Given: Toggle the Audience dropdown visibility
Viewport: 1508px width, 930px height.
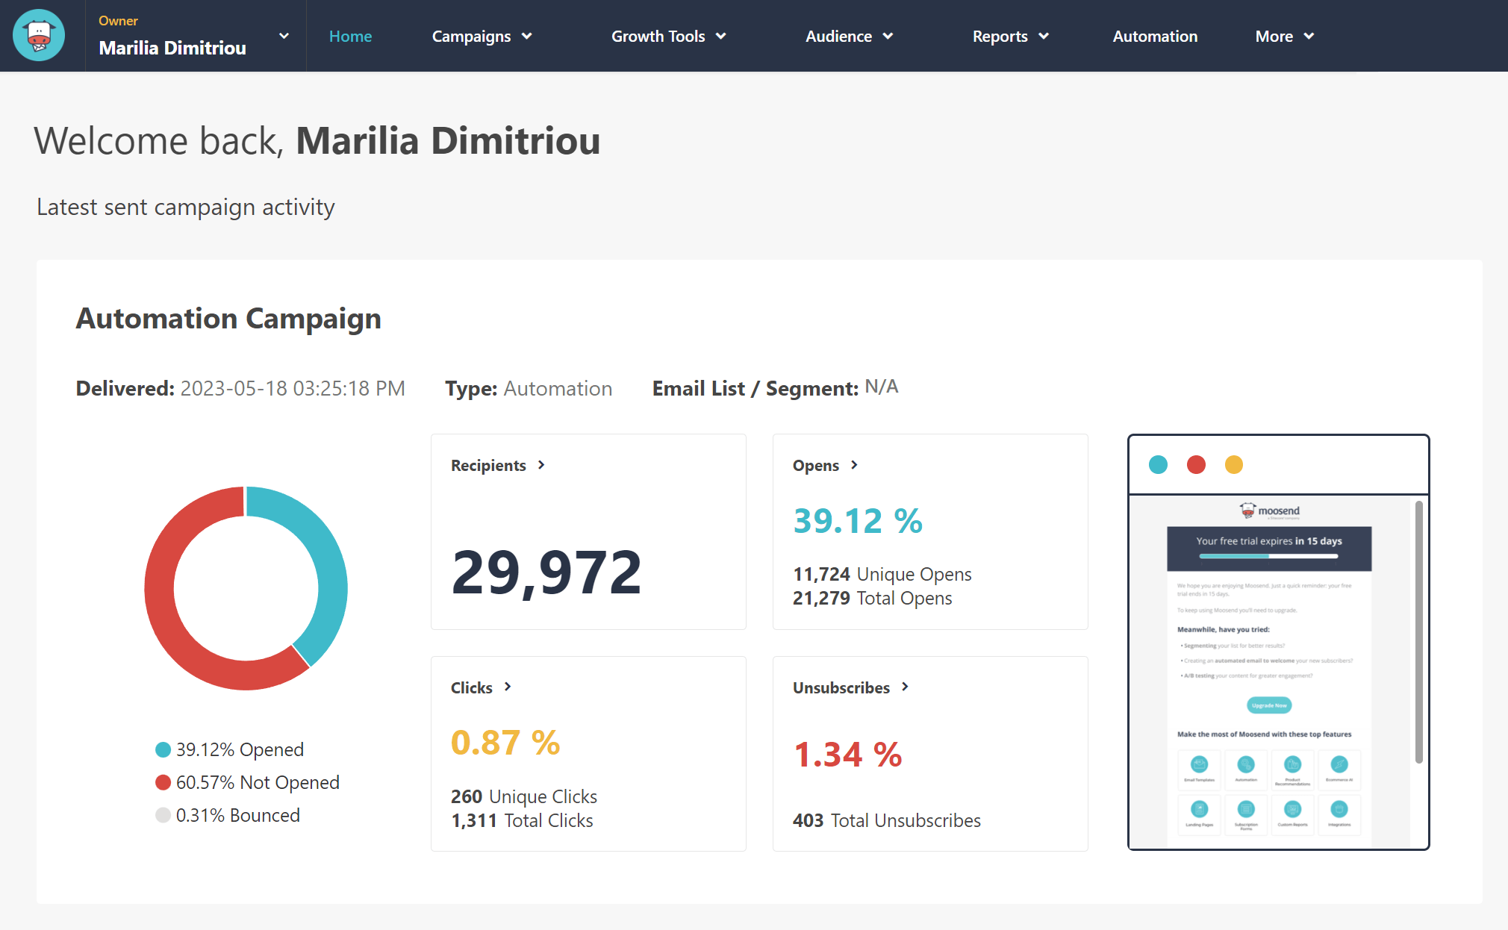Looking at the screenshot, I should (x=849, y=36).
